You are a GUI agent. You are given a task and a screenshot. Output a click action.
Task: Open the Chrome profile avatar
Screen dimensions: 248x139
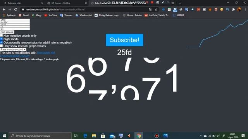239,9
